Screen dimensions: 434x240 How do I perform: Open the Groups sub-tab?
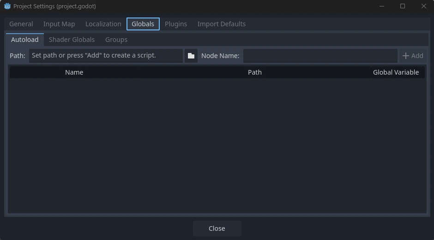coord(116,40)
